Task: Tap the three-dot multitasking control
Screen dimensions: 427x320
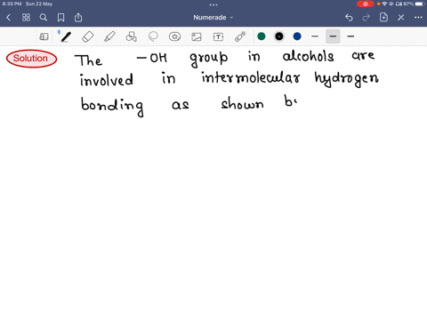Action: coord(213,4)
